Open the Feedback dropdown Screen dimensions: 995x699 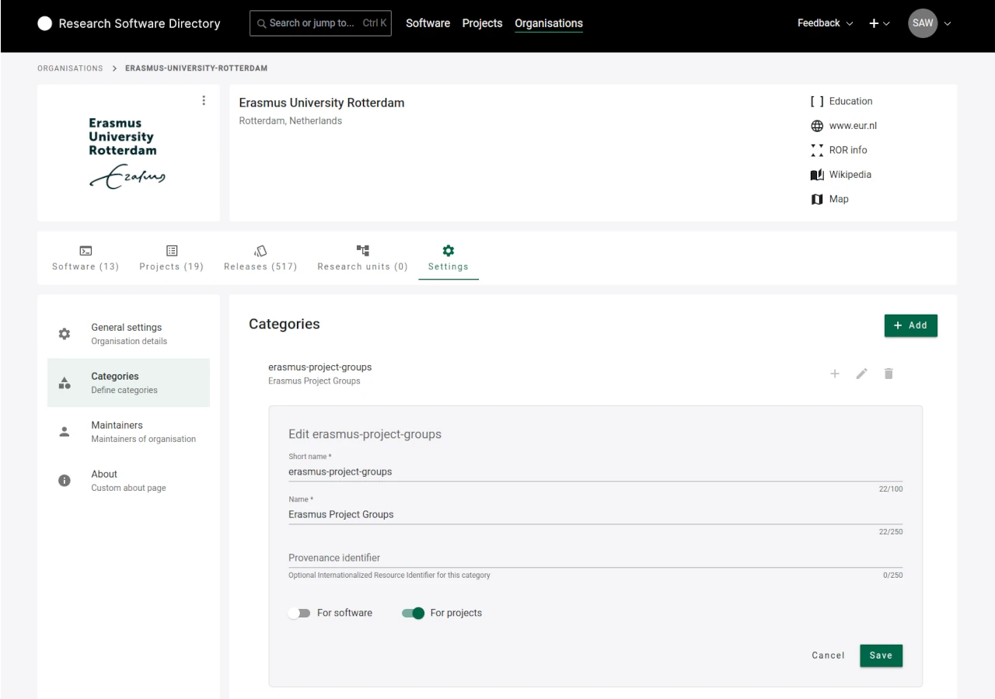tap(824, 23)
